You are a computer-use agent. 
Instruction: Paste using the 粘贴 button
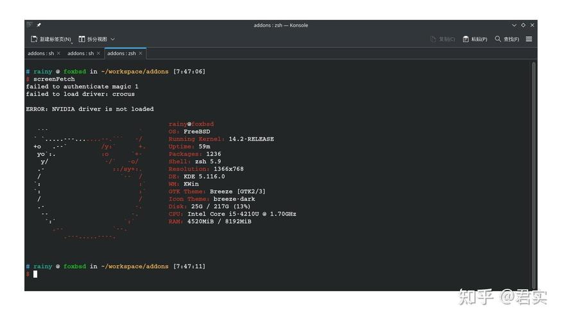pos(475,39)
